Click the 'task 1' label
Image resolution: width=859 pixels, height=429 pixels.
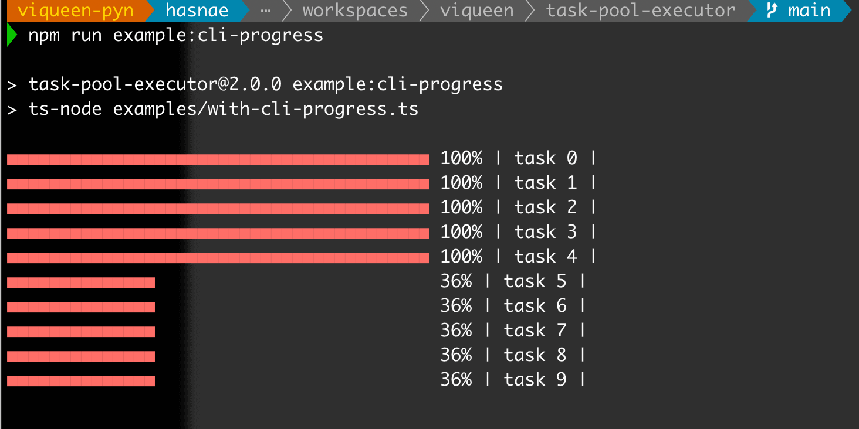(x=546, y=183)
